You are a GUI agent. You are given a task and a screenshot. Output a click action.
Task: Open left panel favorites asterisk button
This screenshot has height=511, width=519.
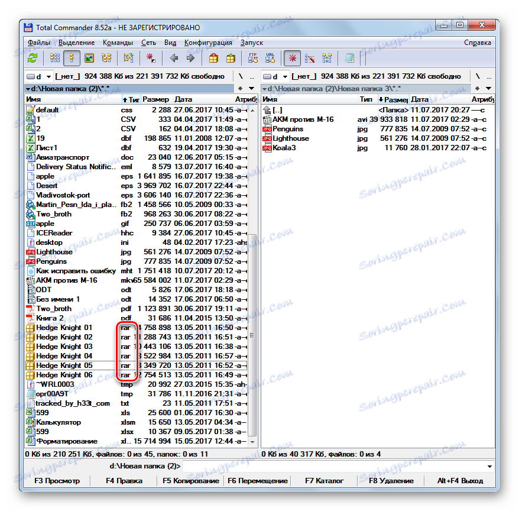click(x=241, y=89)
